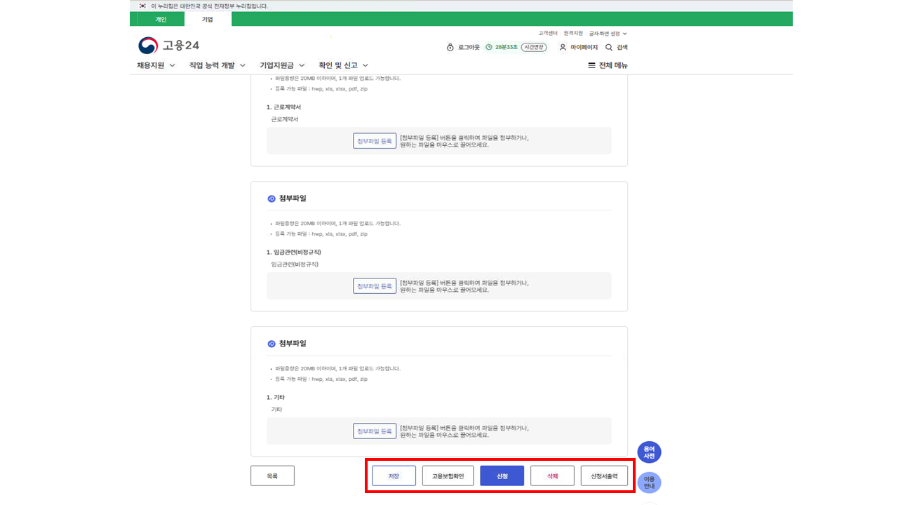898x505 pixels.
Task: Switch to the 개인 tab
Action: pos(161,19)
